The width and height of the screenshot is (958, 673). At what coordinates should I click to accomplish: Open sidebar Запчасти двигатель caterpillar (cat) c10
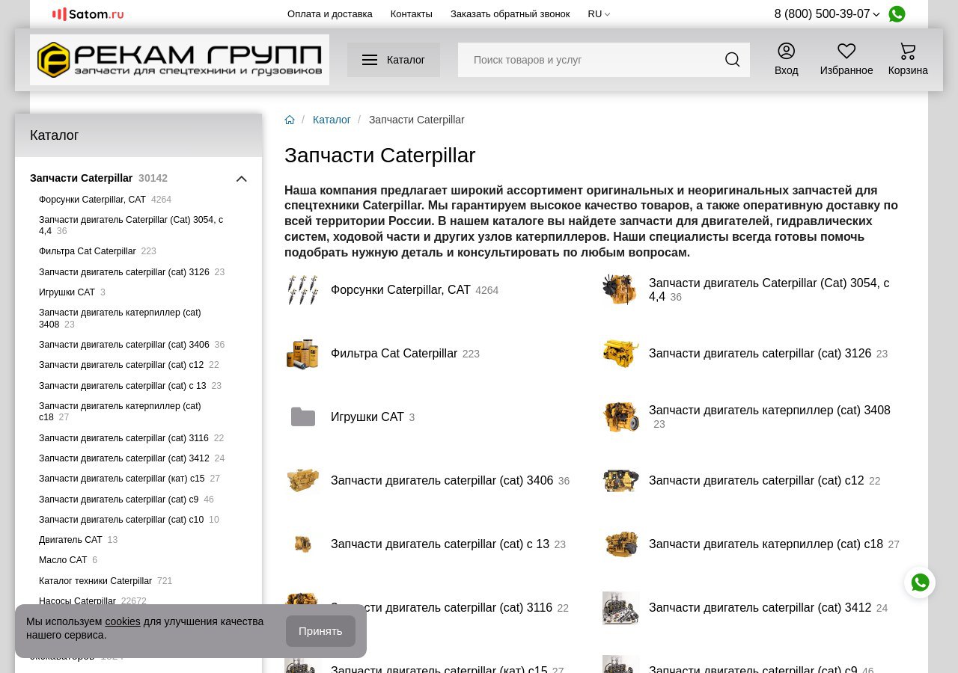click(121, 520)
